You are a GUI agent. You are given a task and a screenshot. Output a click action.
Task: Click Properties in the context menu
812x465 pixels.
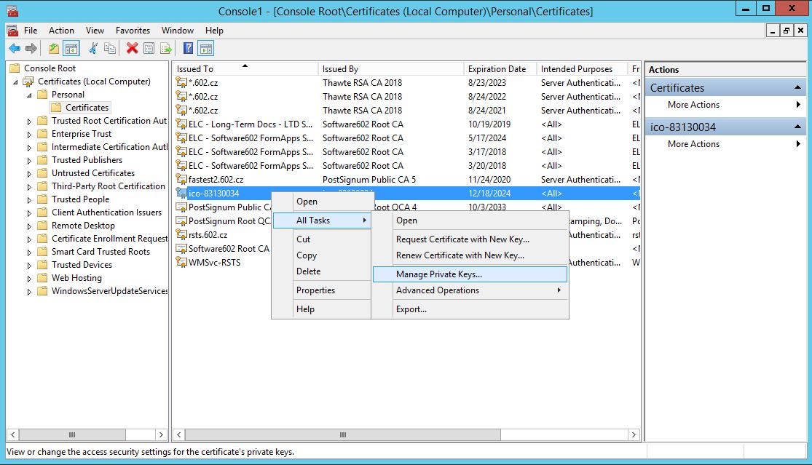point(315,290)
